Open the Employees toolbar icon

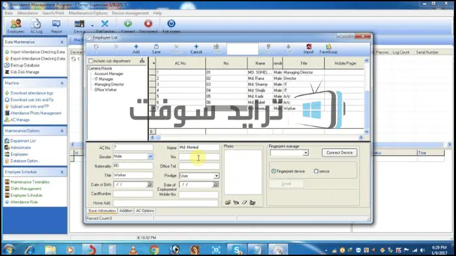[x=16, y=26]
